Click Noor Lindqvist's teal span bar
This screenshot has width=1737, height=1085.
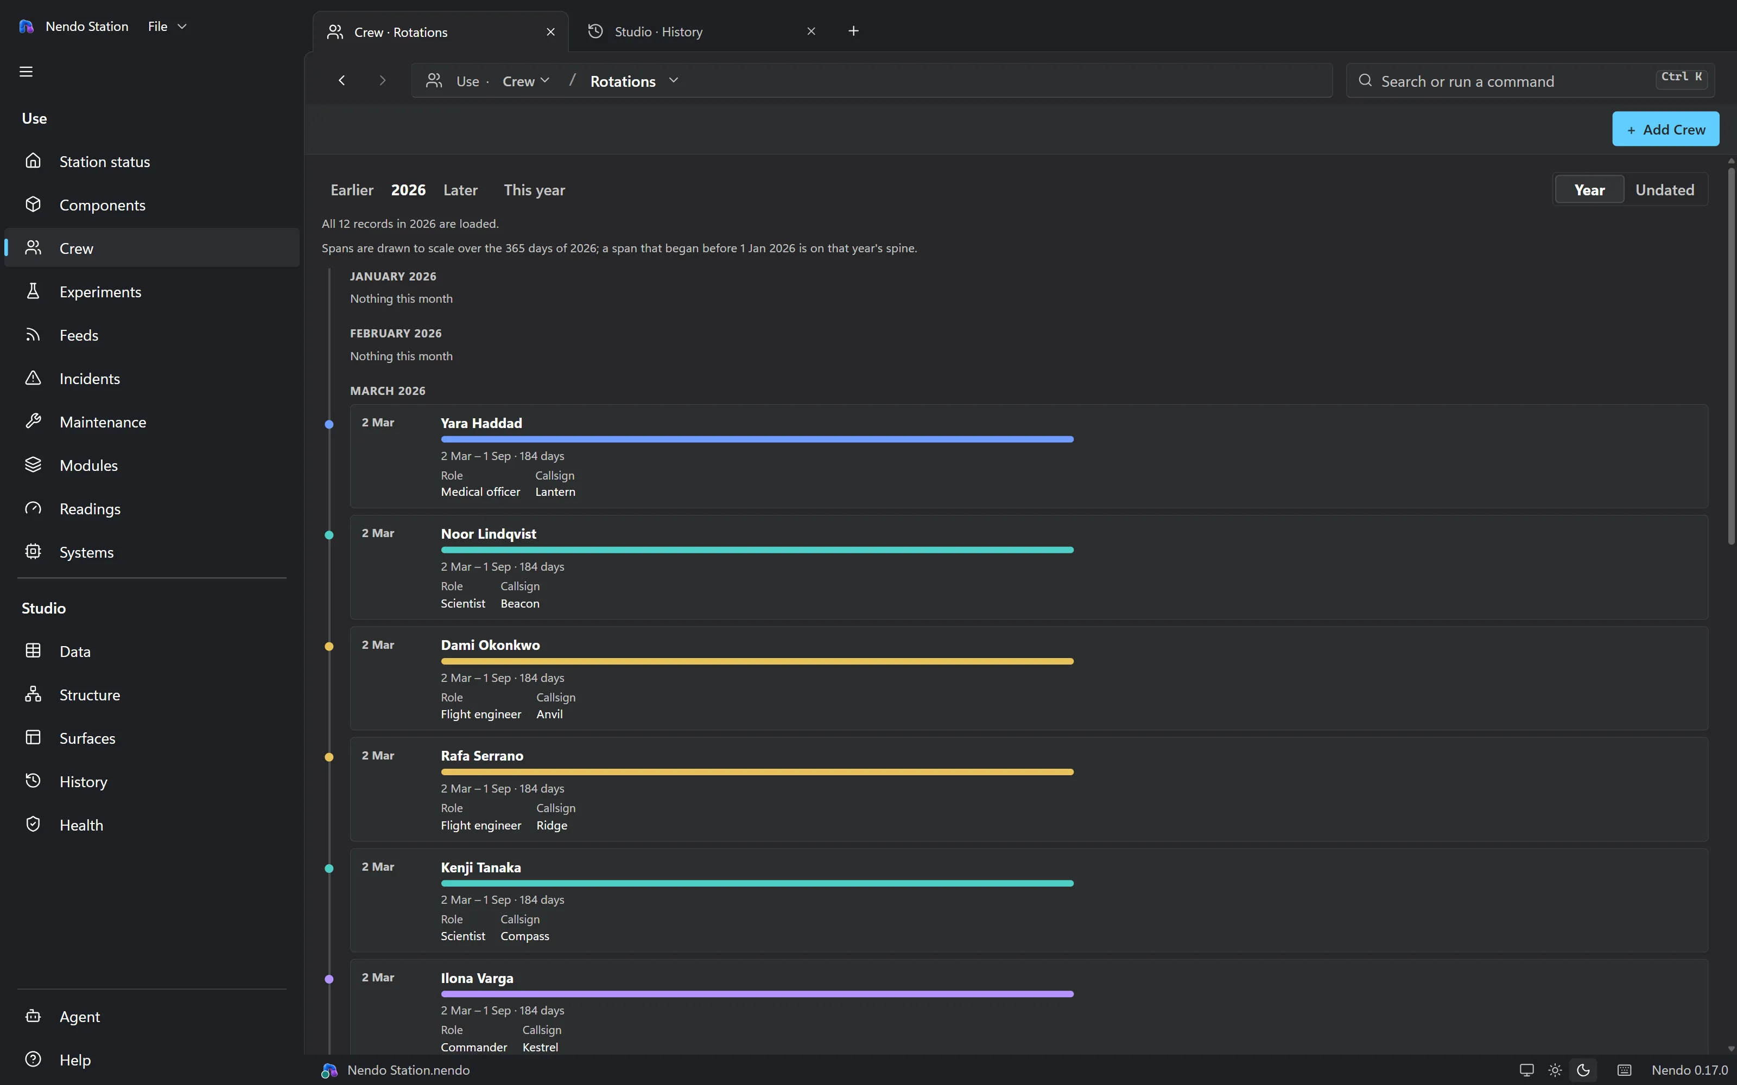[x=757, y=550]
